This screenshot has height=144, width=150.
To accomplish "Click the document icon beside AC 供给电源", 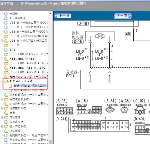I will click(6, 18).
